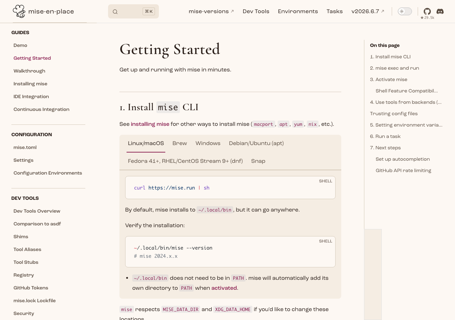
Task: Open the Demo guide in sidebar
Action: tap(20, 46)
